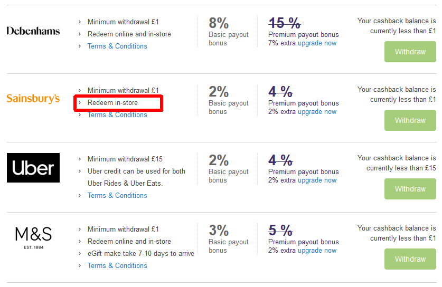Withdraw cashback to Sainsbury's
The width and height of the screenshot is (442, 287).
coord(410,120)
